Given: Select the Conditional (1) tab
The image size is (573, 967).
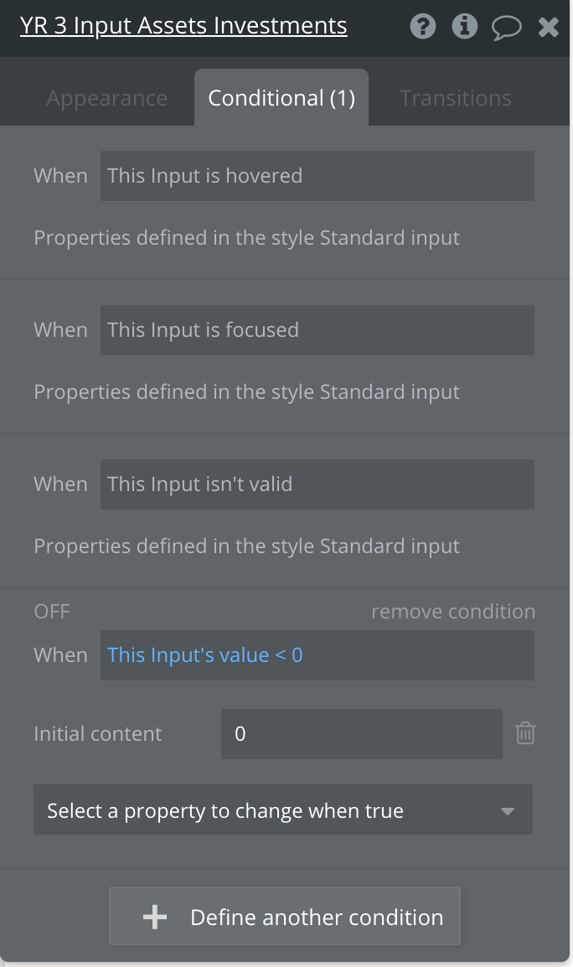Looking at the screenshot, I should coord(281,98).
